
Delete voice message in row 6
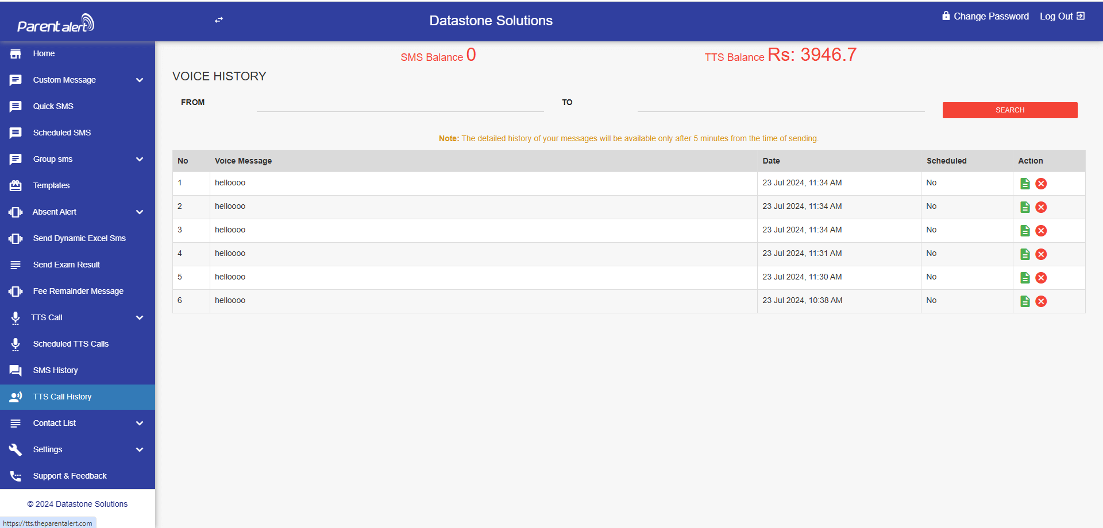(x=1041, y=301)
